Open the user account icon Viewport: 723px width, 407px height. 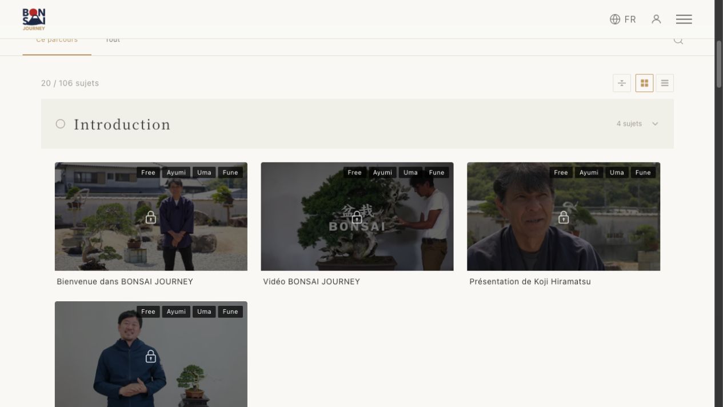[656, 19]
